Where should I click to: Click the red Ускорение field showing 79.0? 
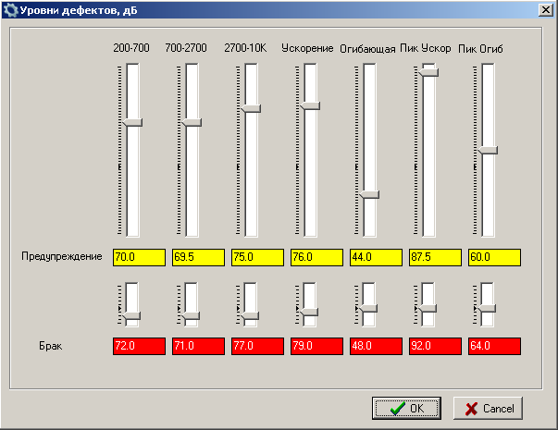(x=316, y=346)
